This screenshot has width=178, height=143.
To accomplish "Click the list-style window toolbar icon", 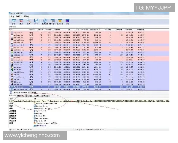I will click(53, 21).
